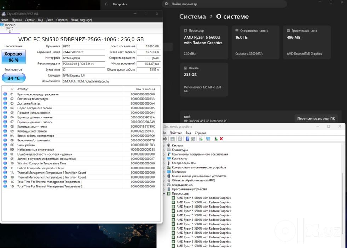Viewport: 347px width, 248px height.
Task: Click the Процессор card icon in Settings
Action: [x=185, y=30]
